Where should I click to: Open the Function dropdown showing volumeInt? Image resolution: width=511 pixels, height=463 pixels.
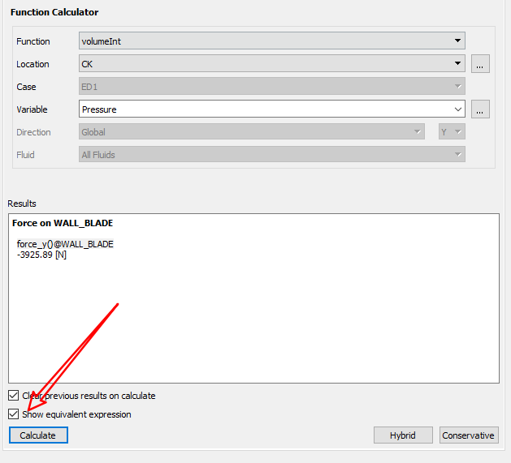pyautogui.click(x=271, y=41)
